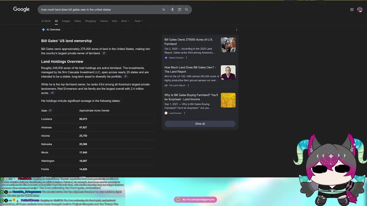Click the 14,828 acres value
This screenshot has height=206, width=367.
(x=83, y=169)
